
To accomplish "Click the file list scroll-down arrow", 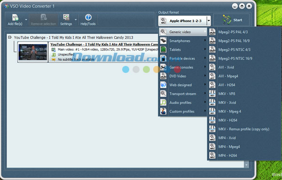I will [246, 165].
